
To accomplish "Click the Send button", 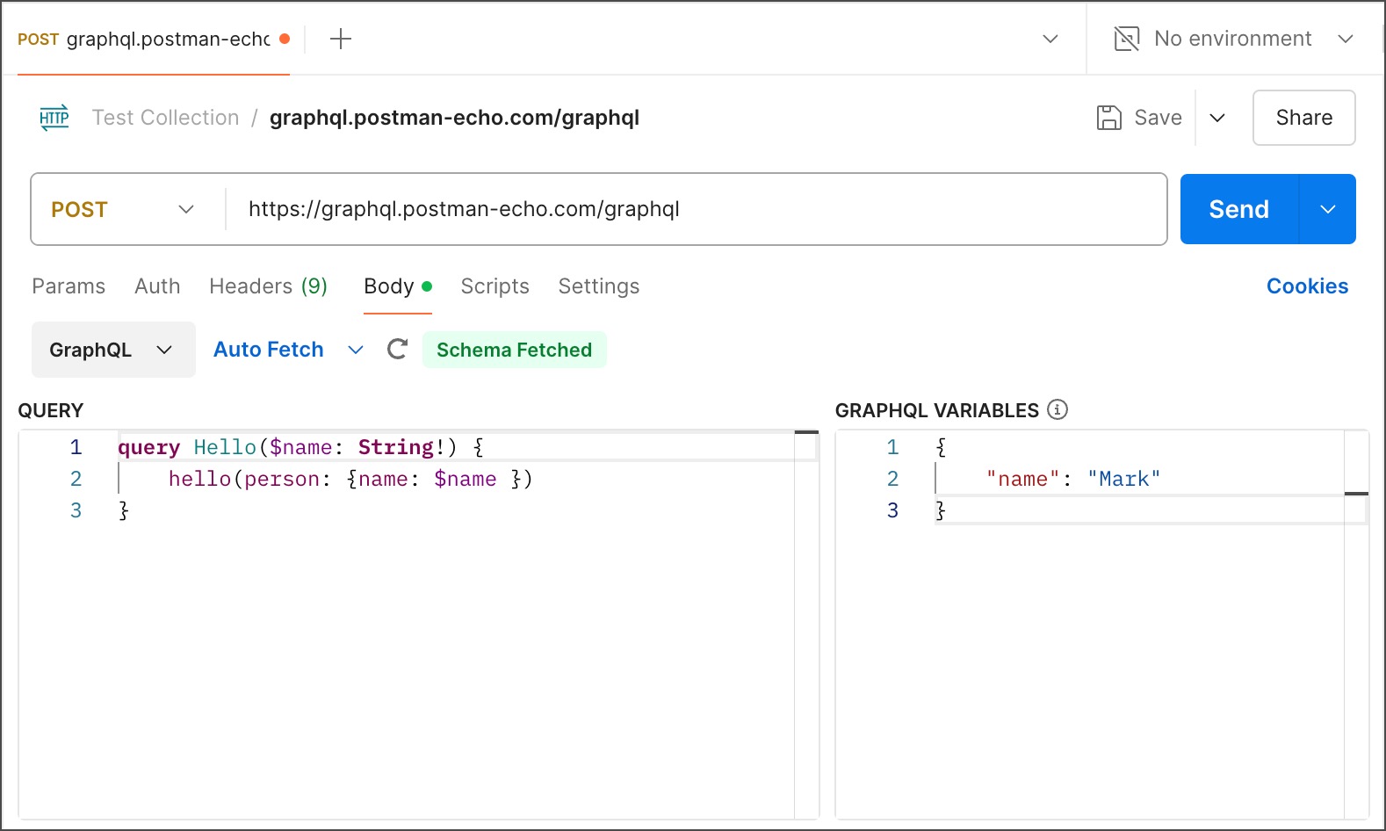I will (x=1239, y=209).
